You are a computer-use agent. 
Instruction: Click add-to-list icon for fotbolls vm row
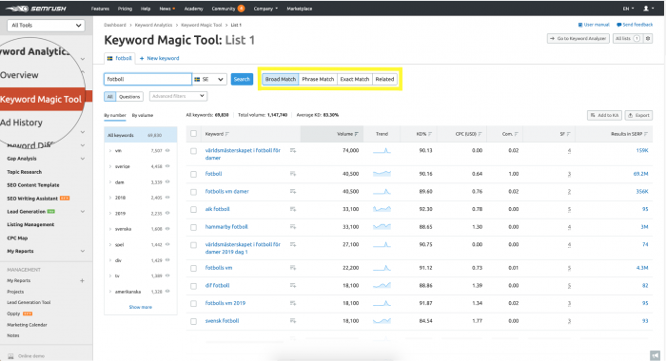coord(293,268)
